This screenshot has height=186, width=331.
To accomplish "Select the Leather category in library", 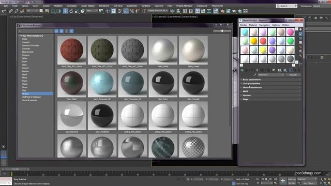I will click(25, 71).
